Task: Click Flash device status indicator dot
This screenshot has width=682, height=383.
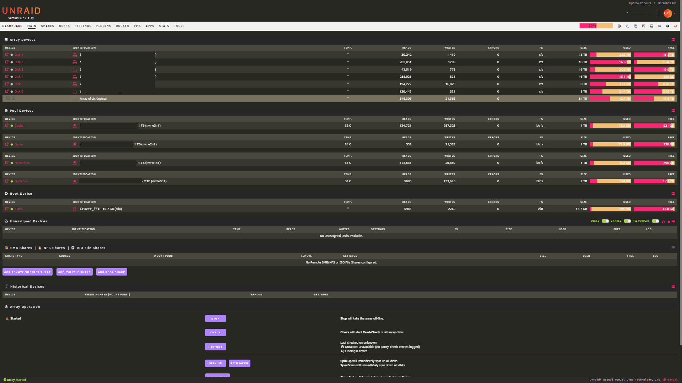Action: 12,209
